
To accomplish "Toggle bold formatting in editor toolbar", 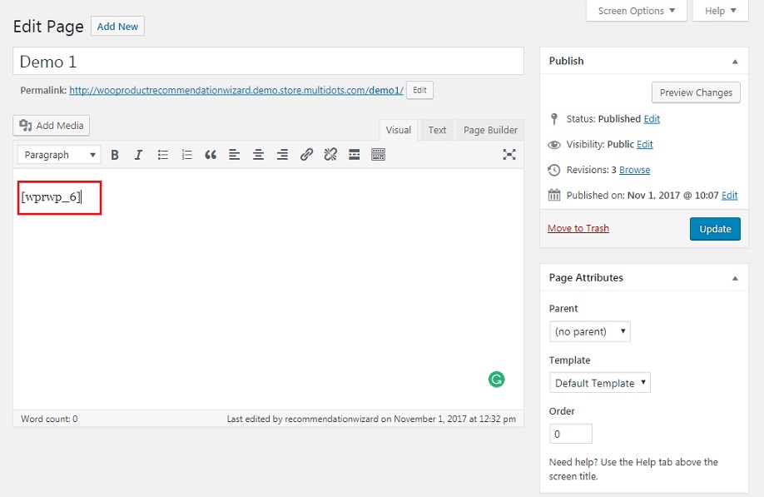I will [115, 155].
